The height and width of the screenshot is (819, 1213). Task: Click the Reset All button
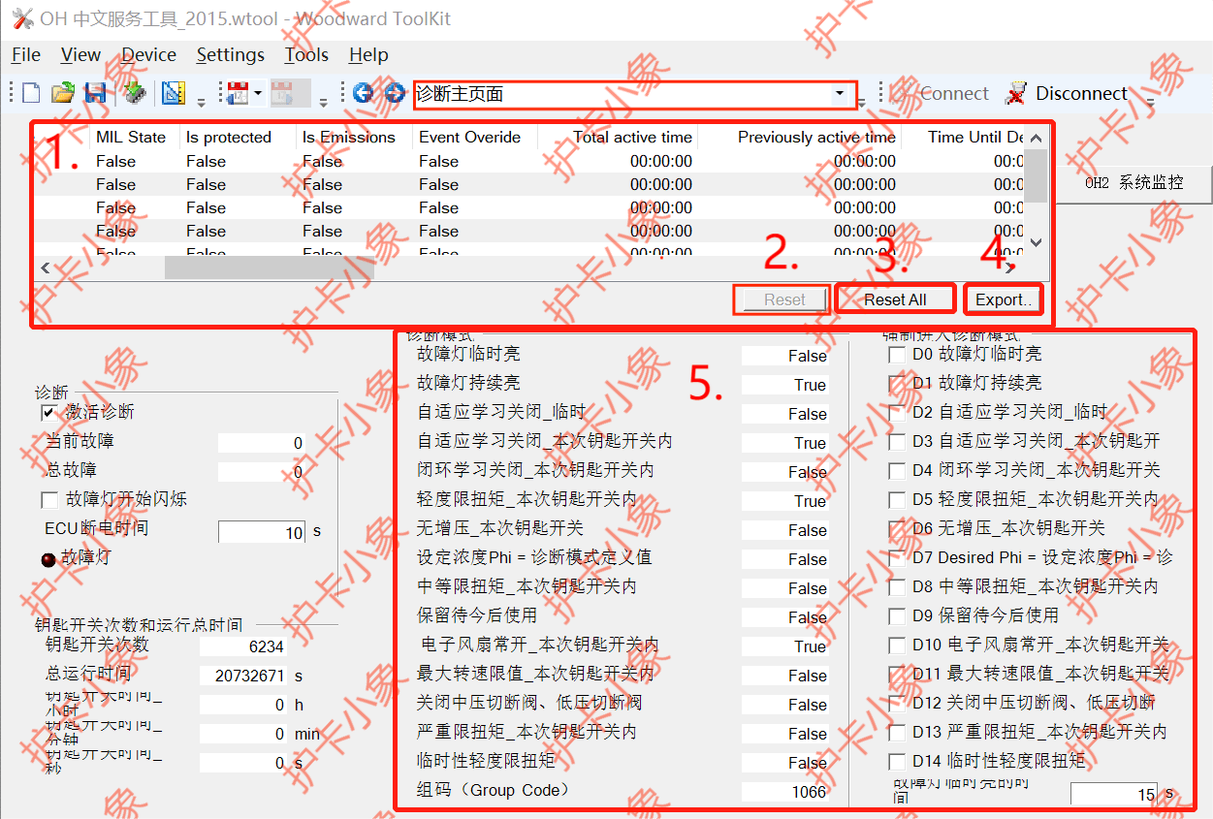(895, 299)
